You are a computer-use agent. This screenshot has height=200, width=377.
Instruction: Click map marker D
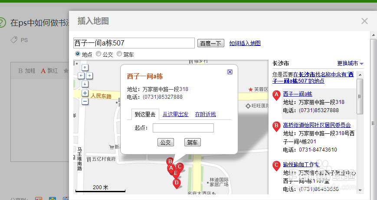coord(177,184)
